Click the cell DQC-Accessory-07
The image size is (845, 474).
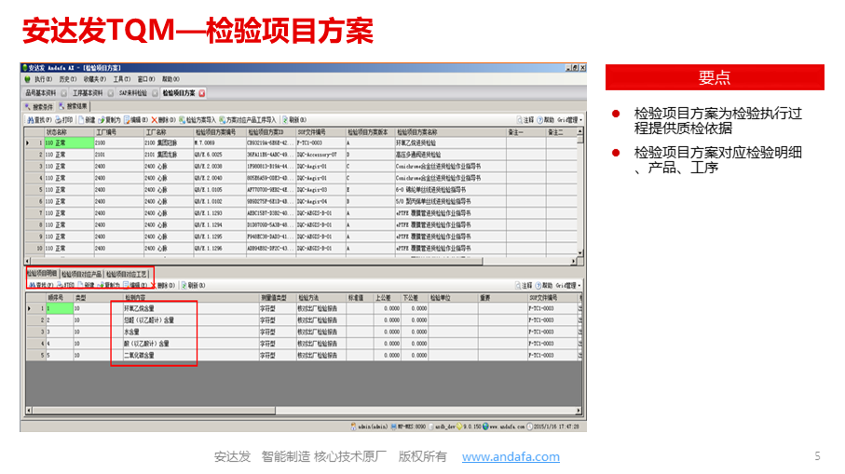click(320, 155)
